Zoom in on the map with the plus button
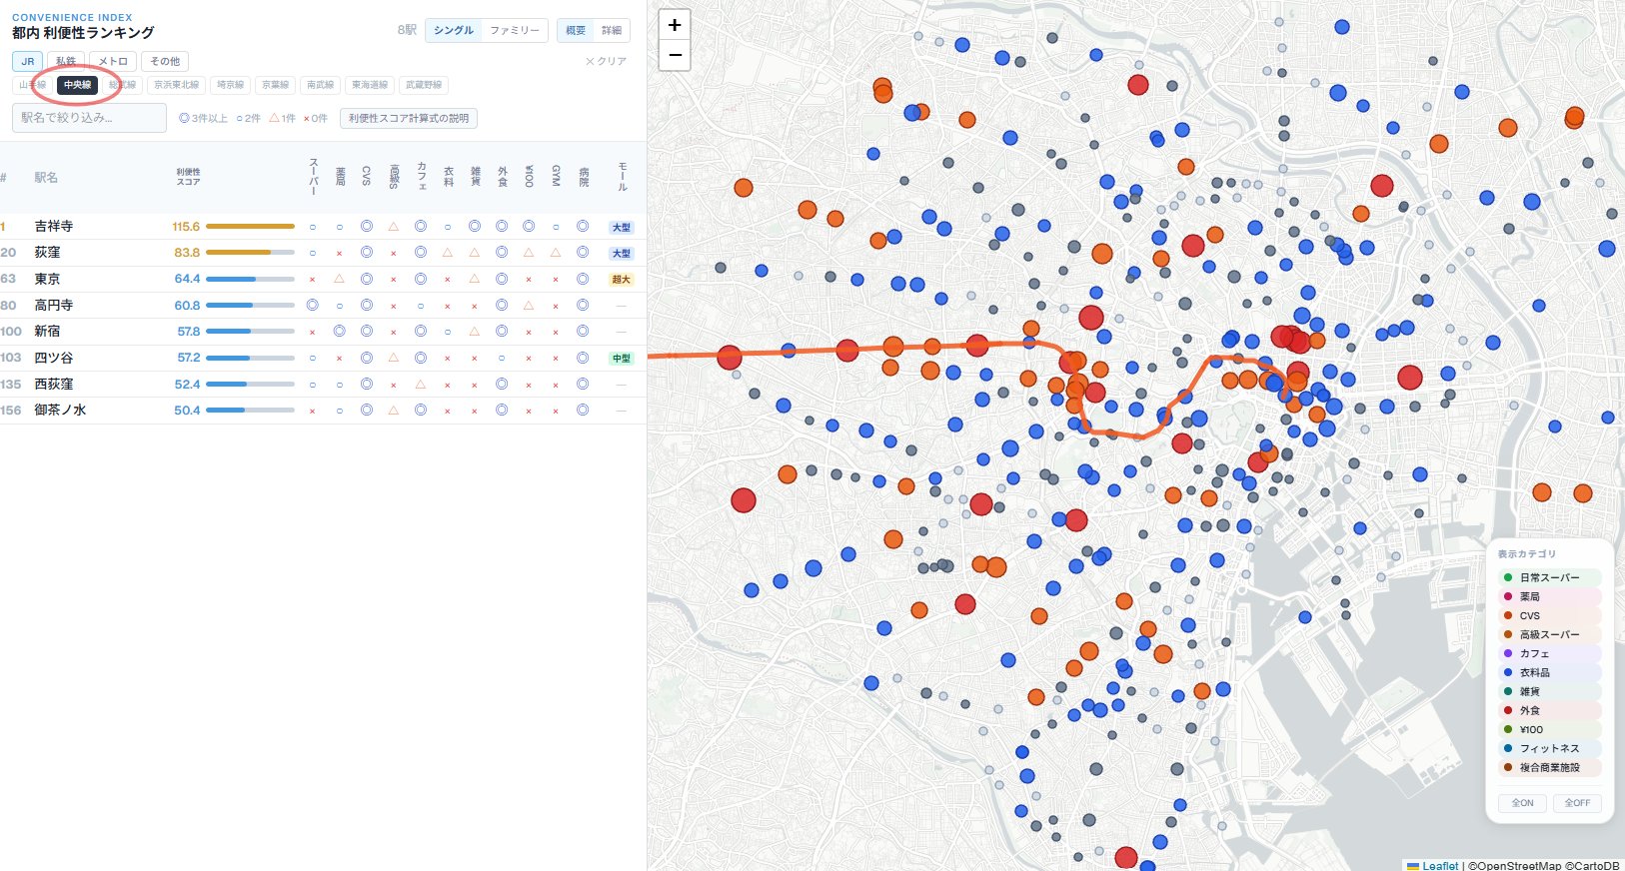1625x871 pixels. [x=675, y=25]
